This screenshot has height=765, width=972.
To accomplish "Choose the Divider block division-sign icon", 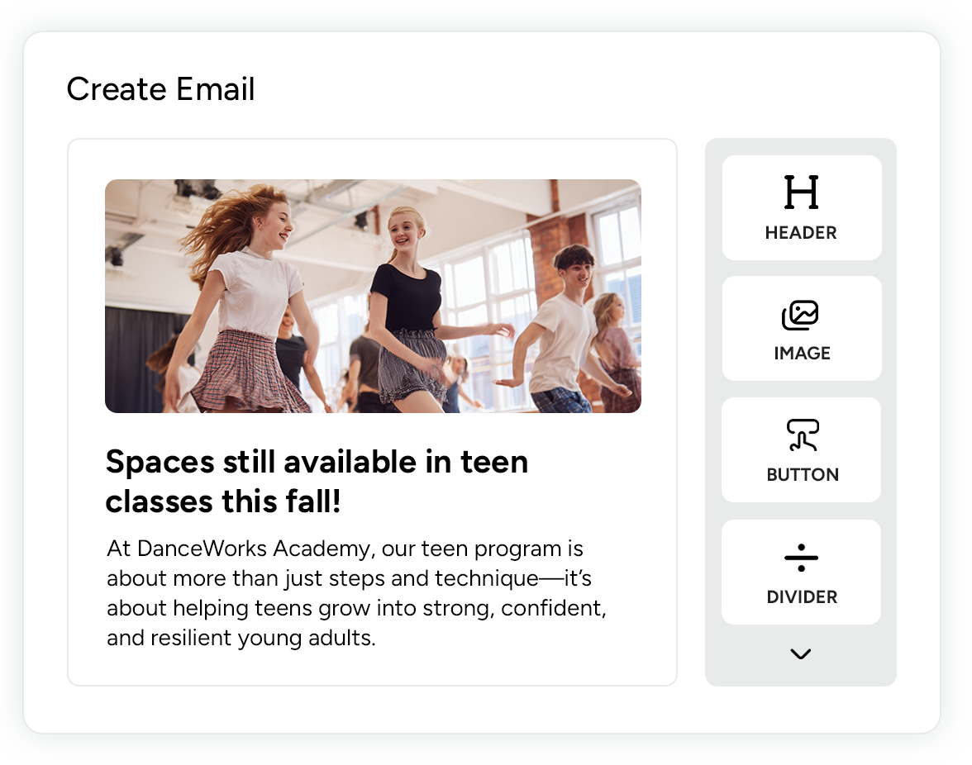I will (x=801, y=558).
